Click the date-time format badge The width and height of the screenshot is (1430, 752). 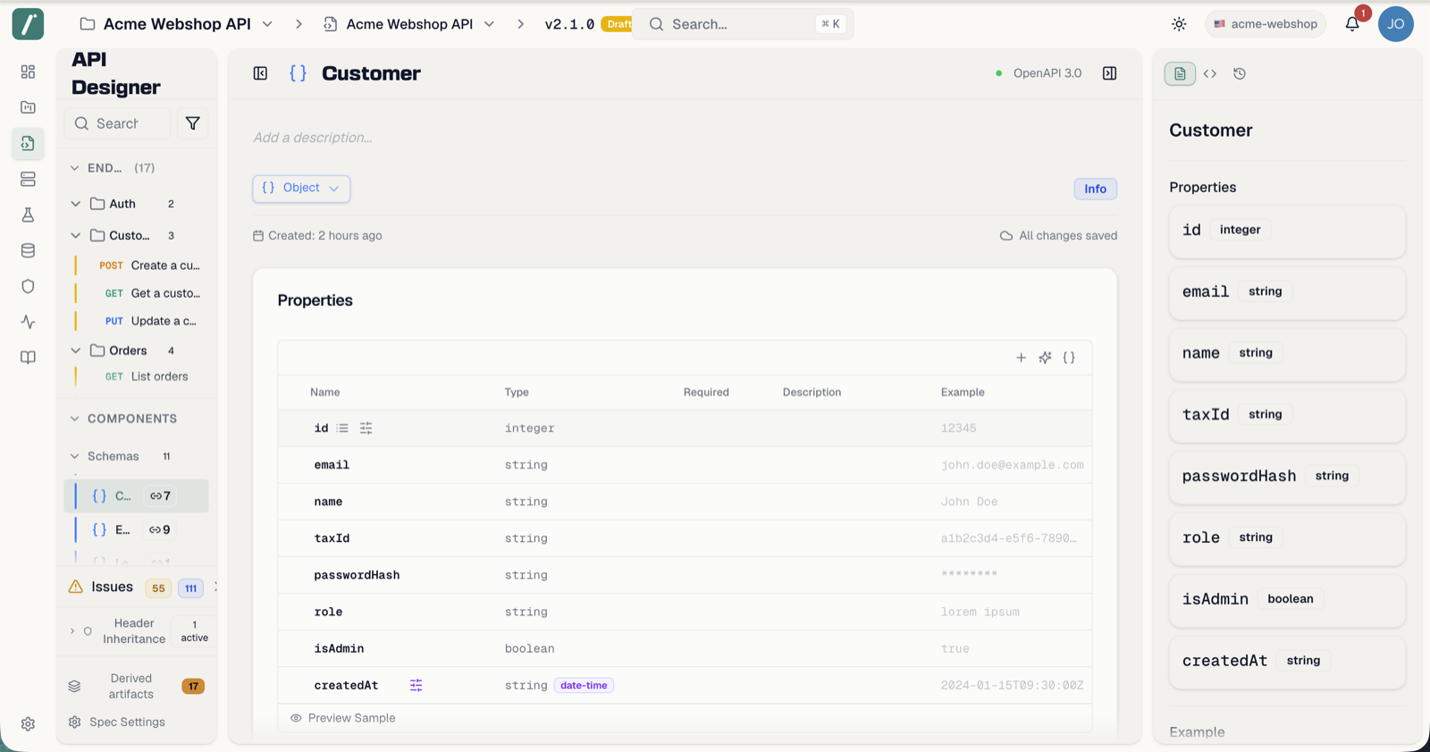[x=584, y=686]
